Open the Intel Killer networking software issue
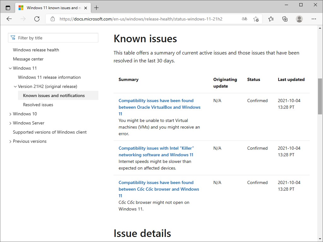The height and width of the screenshot is (242, 323). click(156, 151)
